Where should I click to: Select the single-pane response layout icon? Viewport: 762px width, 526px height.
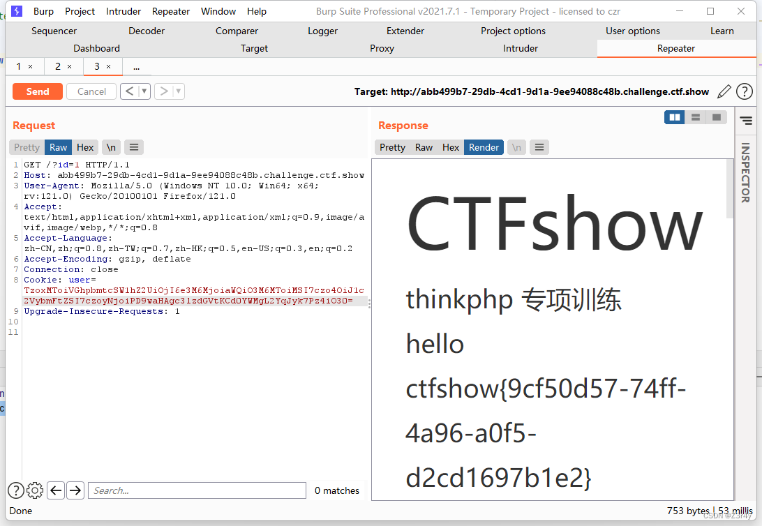click(716, 117)
